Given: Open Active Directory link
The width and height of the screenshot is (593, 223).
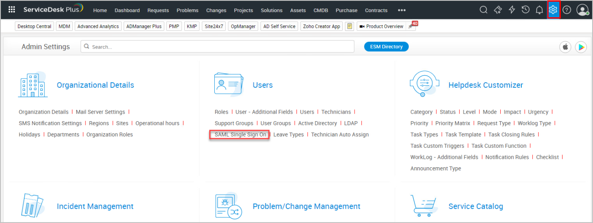Looking at the screenshot, I should tap(318, 123).
